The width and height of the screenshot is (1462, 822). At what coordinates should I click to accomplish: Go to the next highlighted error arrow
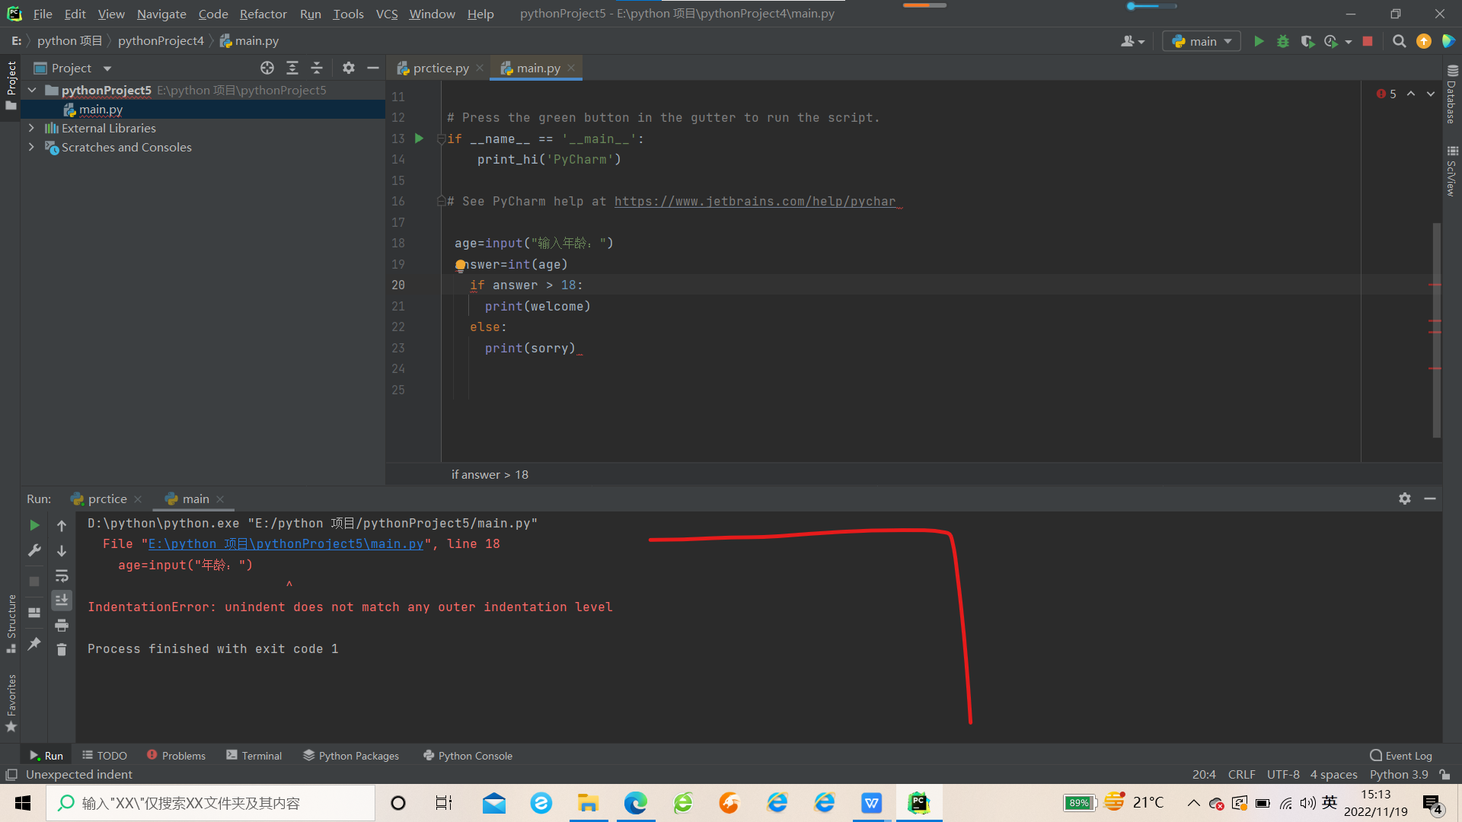pyautogui.click(x=1431, y=94)
